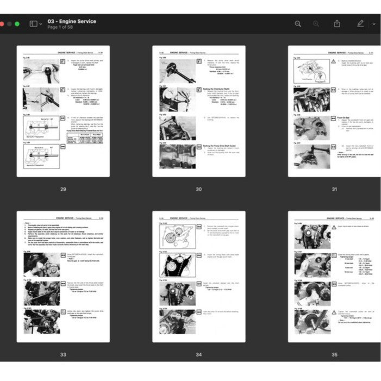Viewport: 381px width, 381px height.
Task: Select the page 34 thumbnail
Action: [198, 277]
